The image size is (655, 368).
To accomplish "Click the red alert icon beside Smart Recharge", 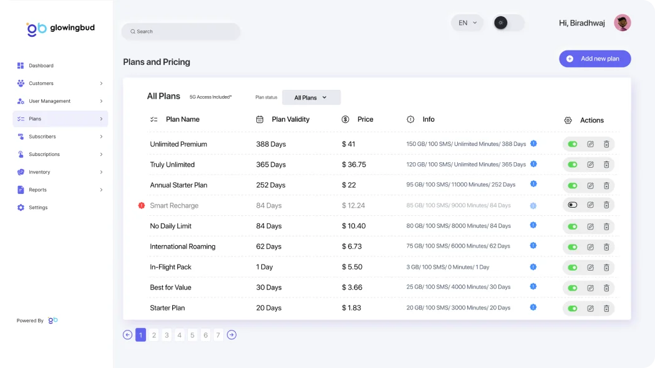I will tap(142, 205).
